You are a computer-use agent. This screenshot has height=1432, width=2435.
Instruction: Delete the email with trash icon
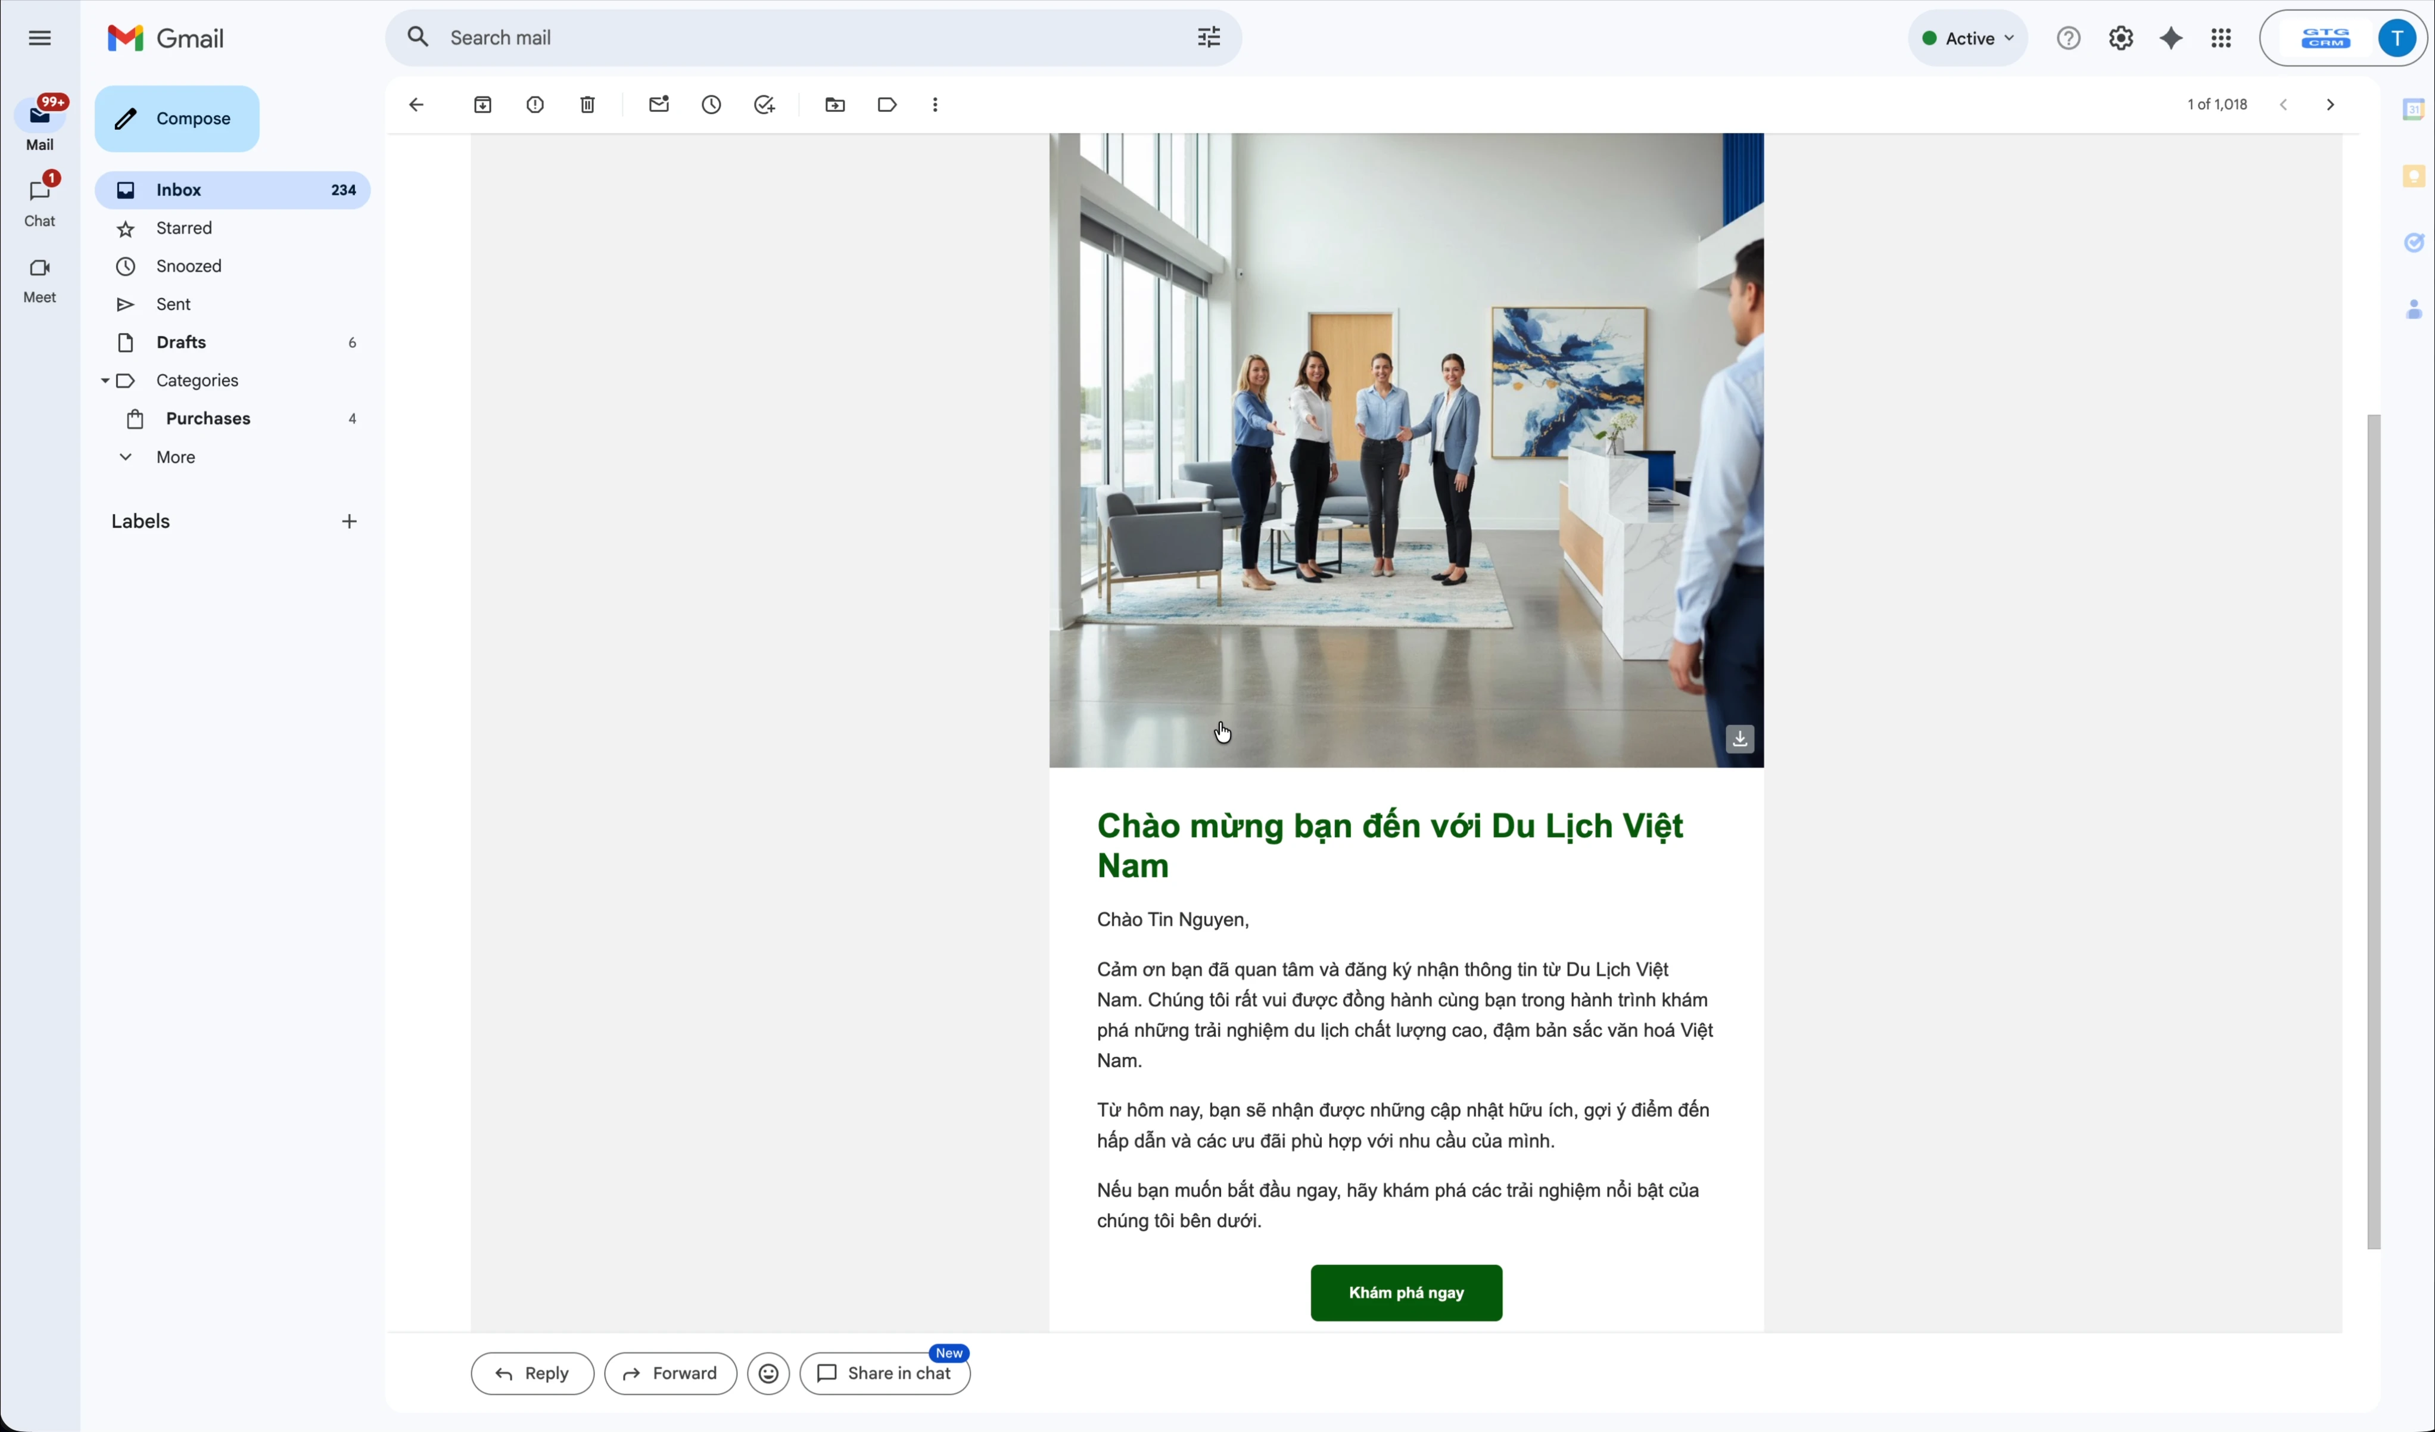(x=587, y=105)
